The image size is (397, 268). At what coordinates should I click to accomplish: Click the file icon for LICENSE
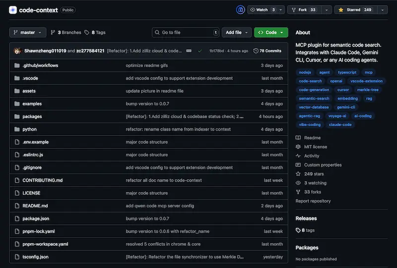tap(17, 193)
